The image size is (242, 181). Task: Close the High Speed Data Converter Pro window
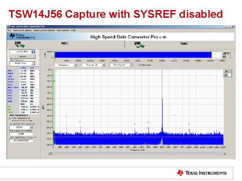pyautogui.click(x=233, y=26)
